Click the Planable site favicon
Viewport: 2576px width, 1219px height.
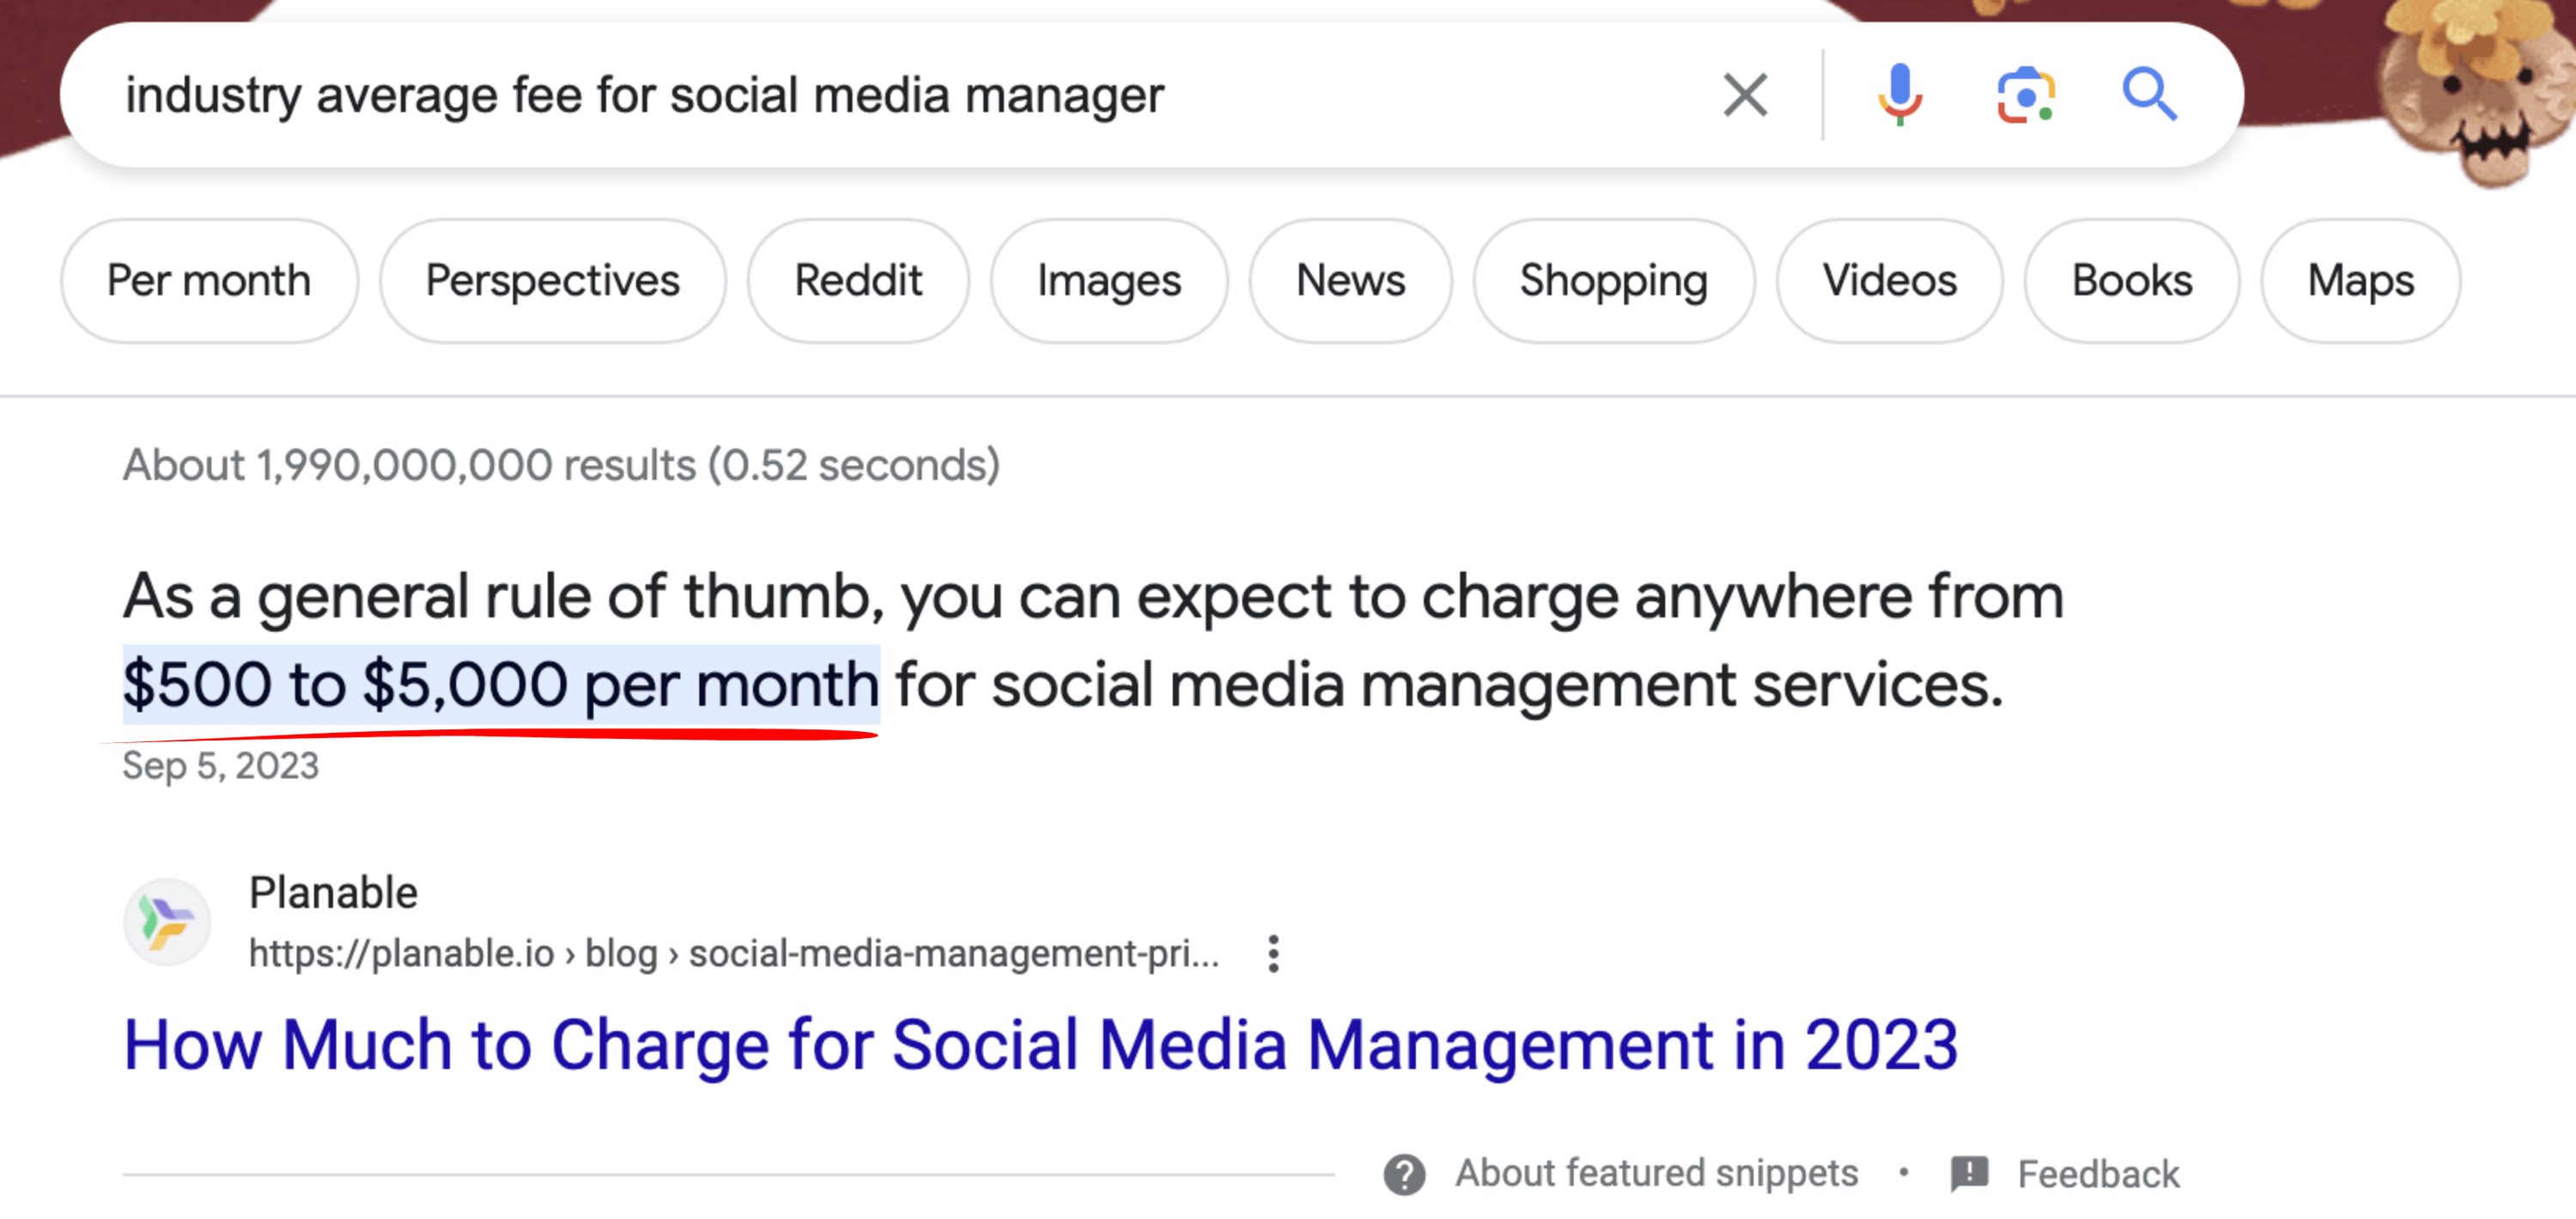click(167, 922)
